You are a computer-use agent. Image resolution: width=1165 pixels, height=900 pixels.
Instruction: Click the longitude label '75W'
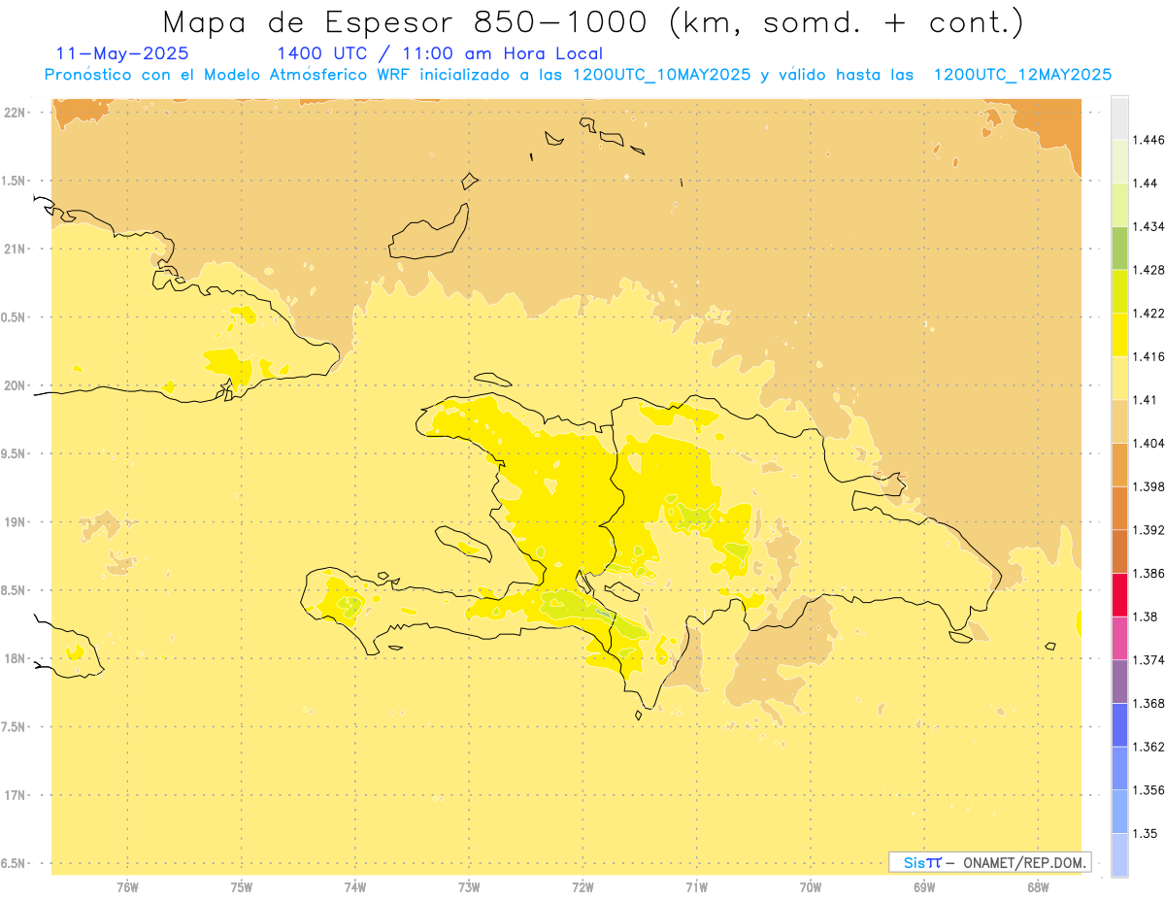click(x=241, y=886)
